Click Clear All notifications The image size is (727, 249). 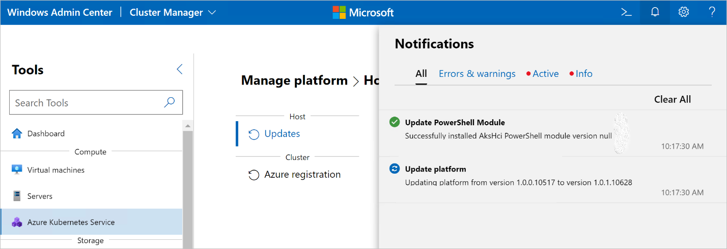(x=673, y=99)
